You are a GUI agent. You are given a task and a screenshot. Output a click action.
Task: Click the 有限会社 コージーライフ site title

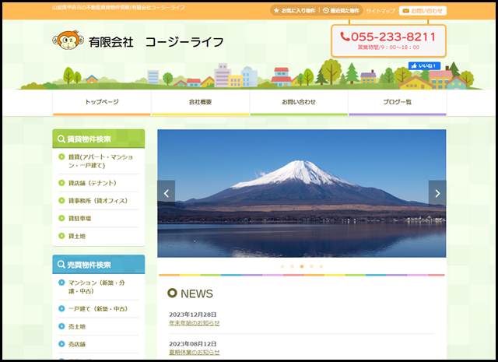tap(156, 42)
